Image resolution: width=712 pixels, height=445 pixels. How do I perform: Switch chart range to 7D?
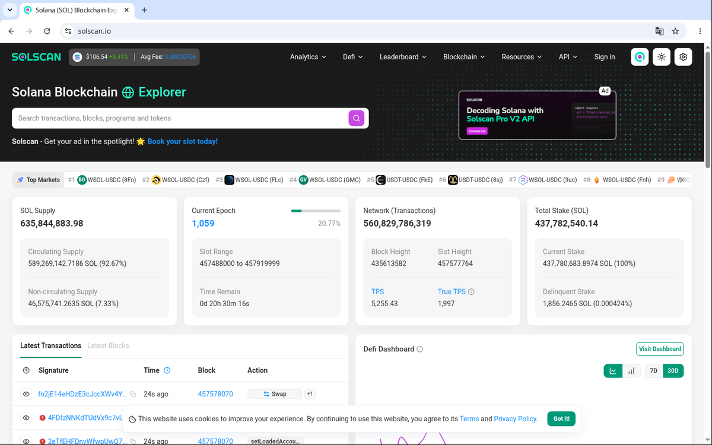click(x=654, y=371)
